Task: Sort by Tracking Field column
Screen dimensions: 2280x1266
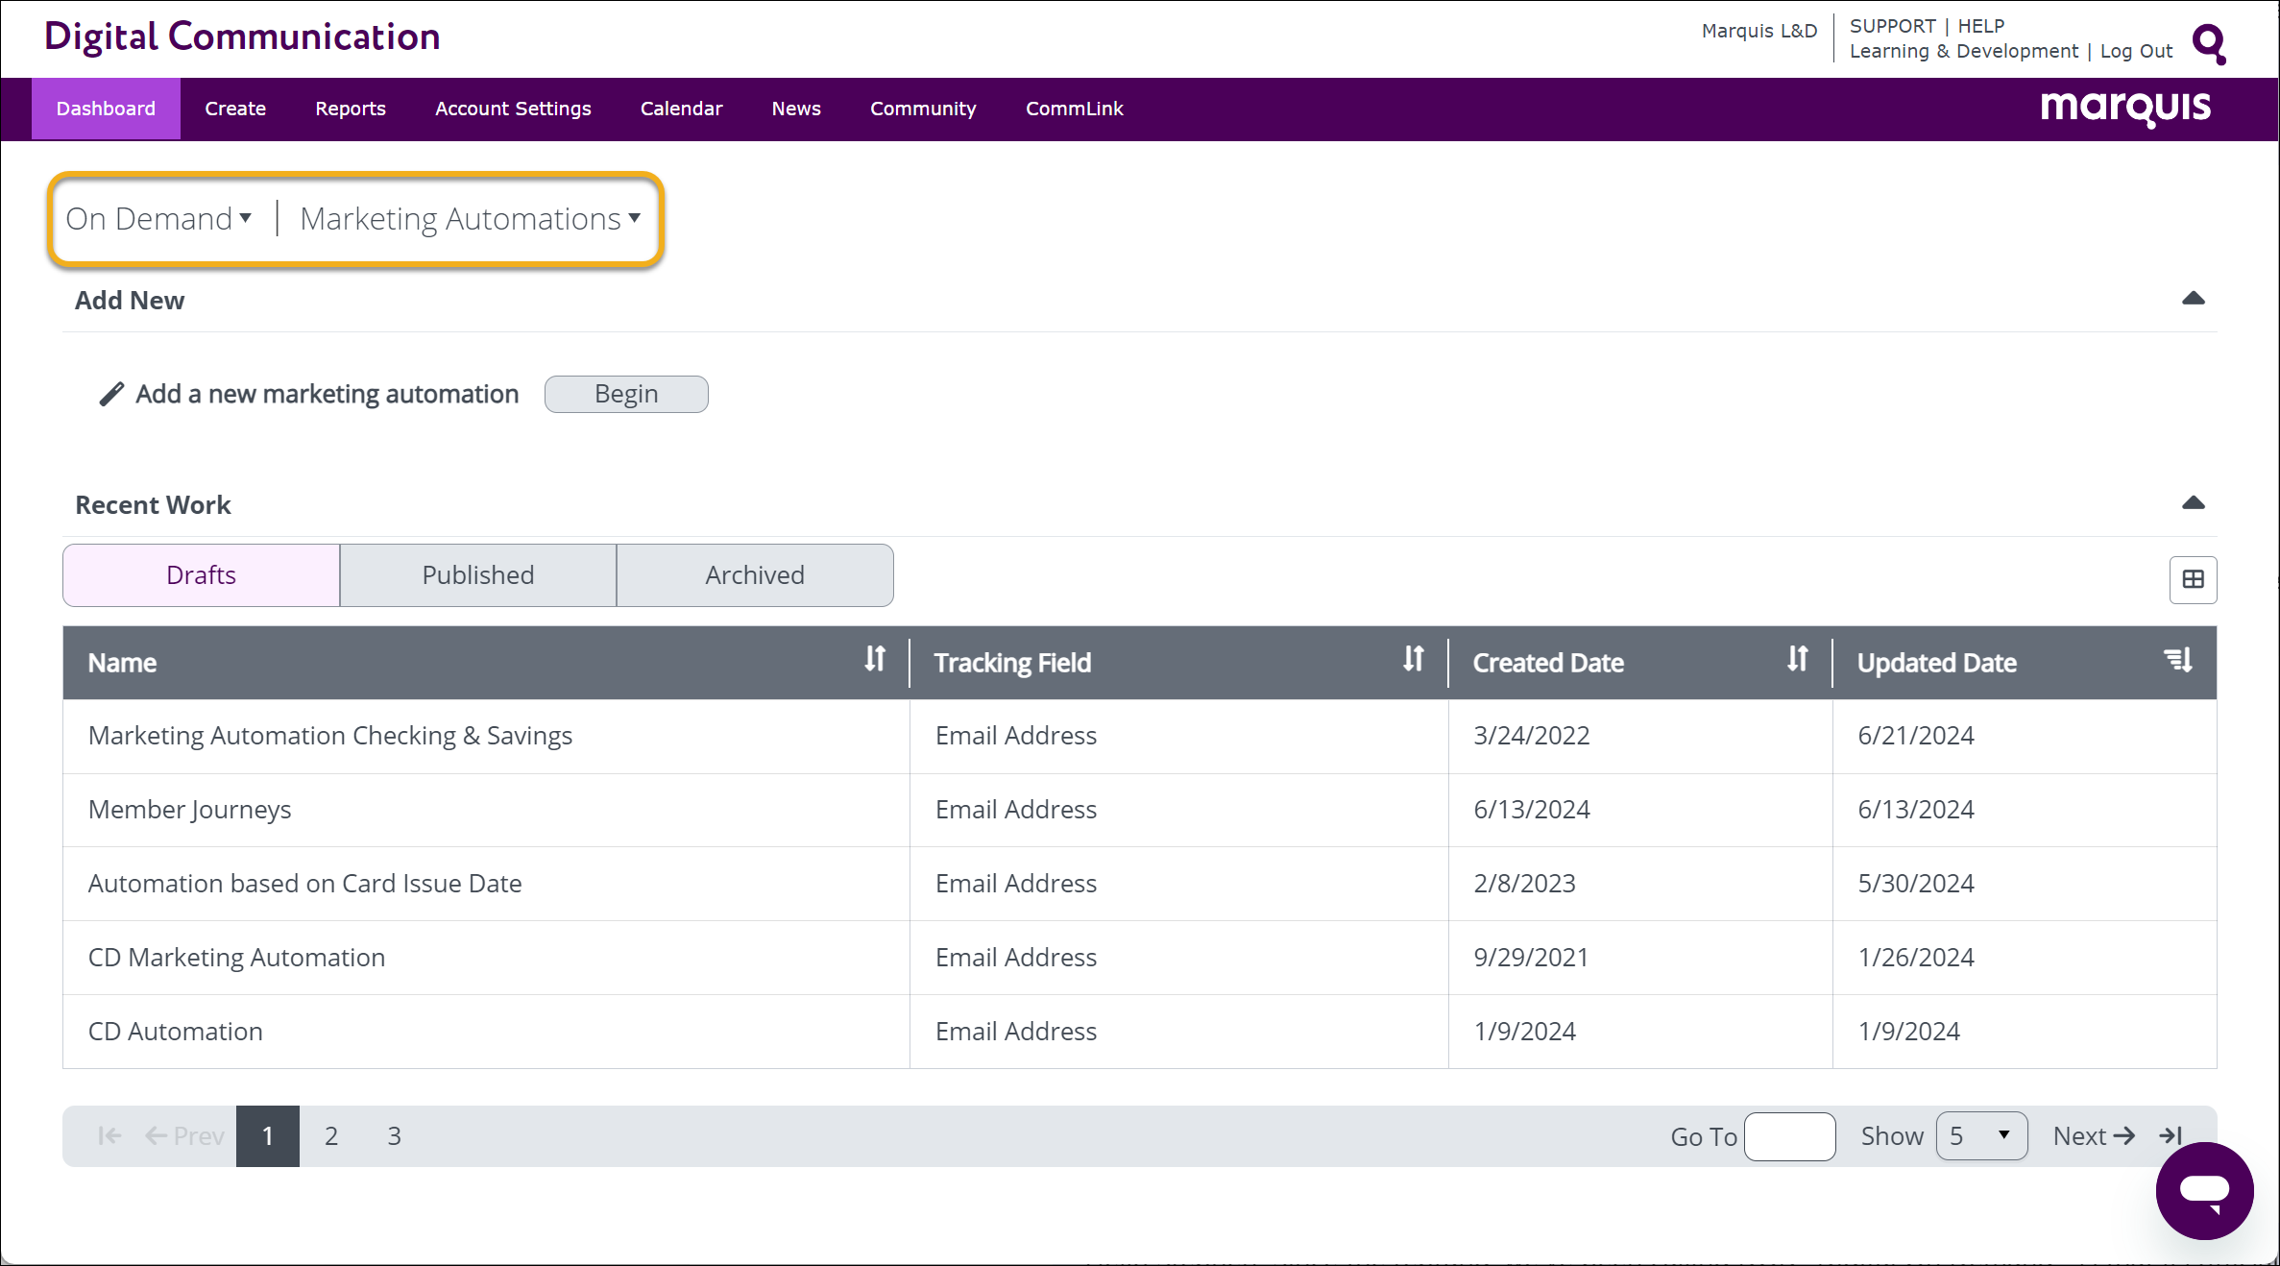Action: click(1413, 660)
